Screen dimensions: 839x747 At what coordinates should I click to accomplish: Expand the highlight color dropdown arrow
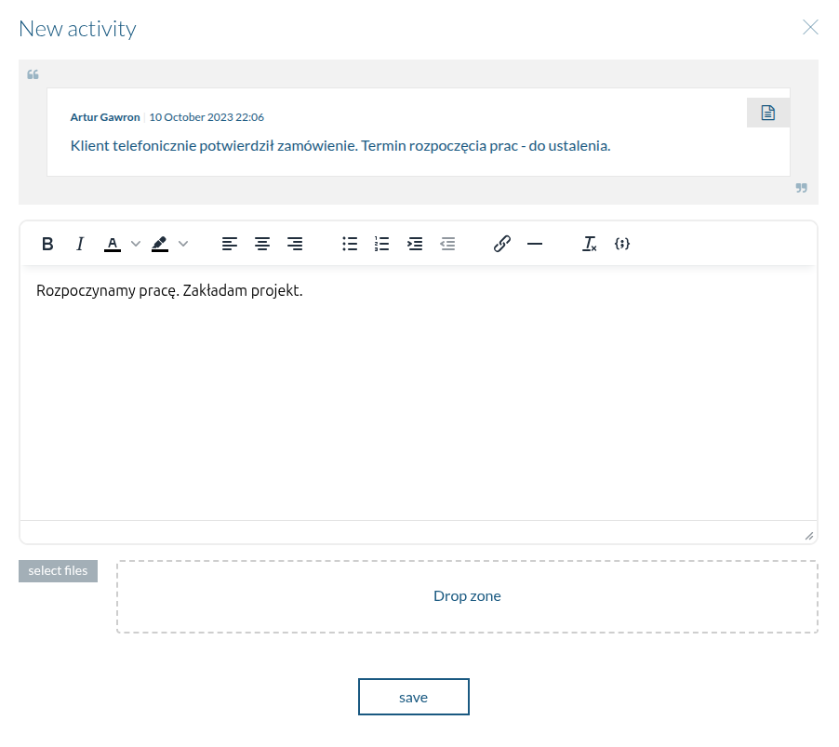(183, 244)
